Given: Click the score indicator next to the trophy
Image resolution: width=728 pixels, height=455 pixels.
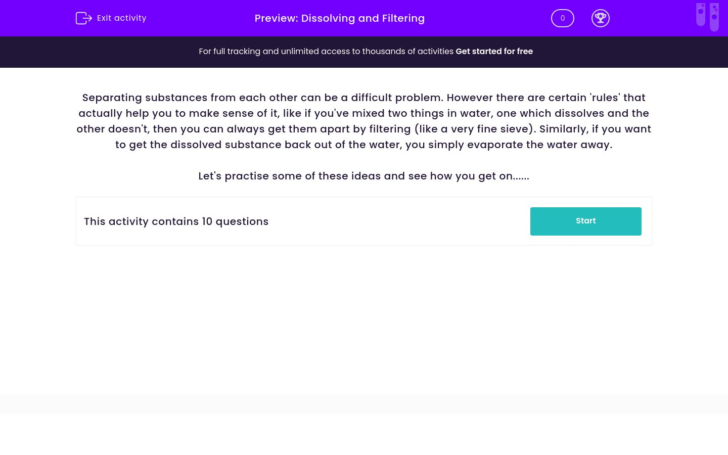Looking at the screenshot, I should coord(562,18).
